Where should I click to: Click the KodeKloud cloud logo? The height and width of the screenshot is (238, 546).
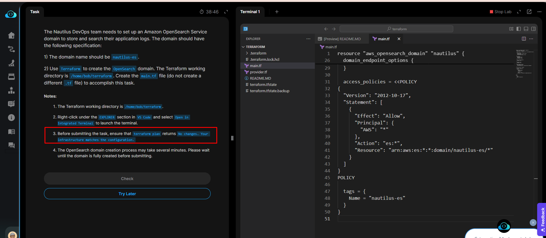[x=11, y=14]
